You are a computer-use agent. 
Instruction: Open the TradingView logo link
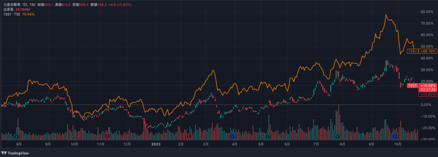click(15, 153)
